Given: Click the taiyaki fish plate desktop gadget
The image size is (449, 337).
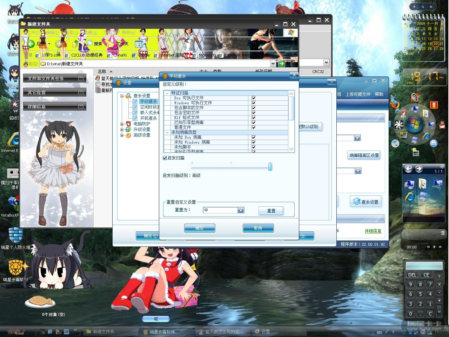Looking at the screenshot, I should (x=40, y=302).
